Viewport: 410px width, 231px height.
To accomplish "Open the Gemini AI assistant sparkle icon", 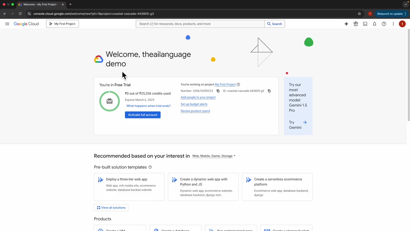I will tap(346, 24).
